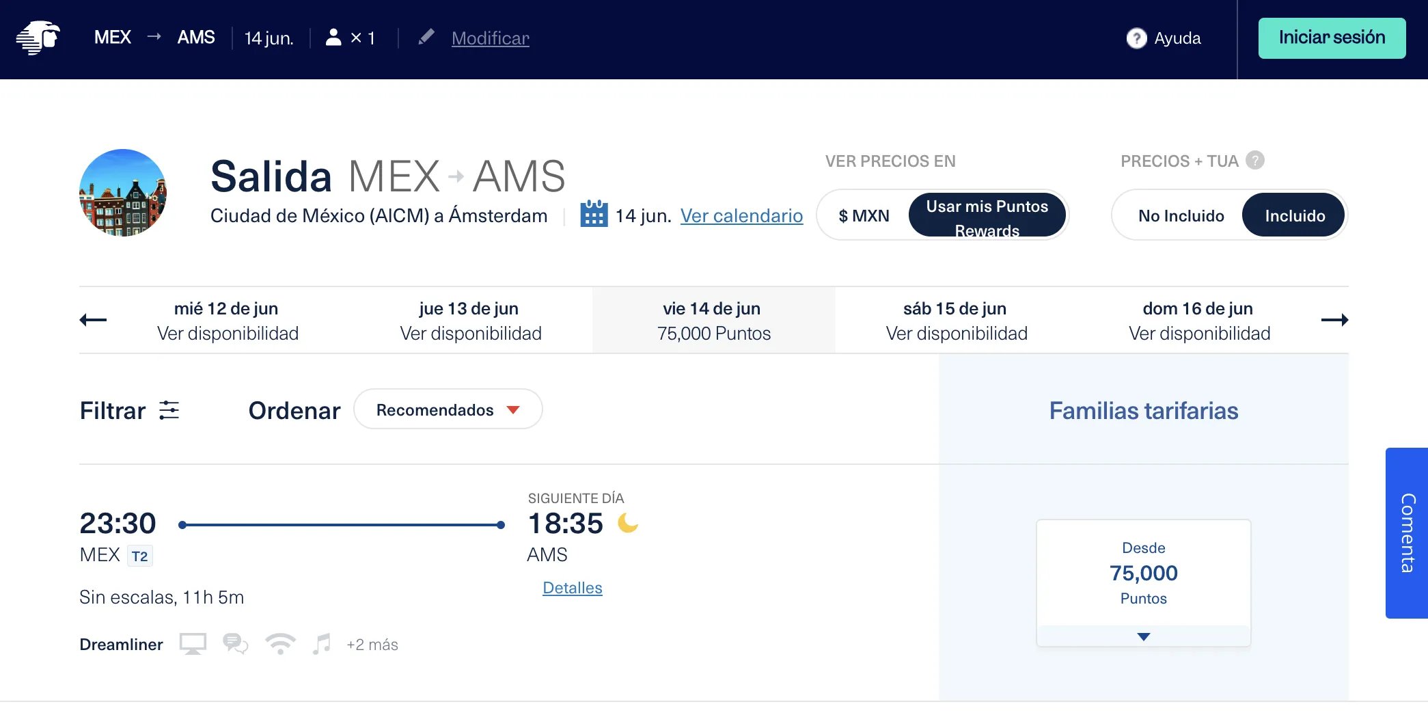Click the 18:35 arrival time
1428x715 pixels.
click(x=566, y=524)
